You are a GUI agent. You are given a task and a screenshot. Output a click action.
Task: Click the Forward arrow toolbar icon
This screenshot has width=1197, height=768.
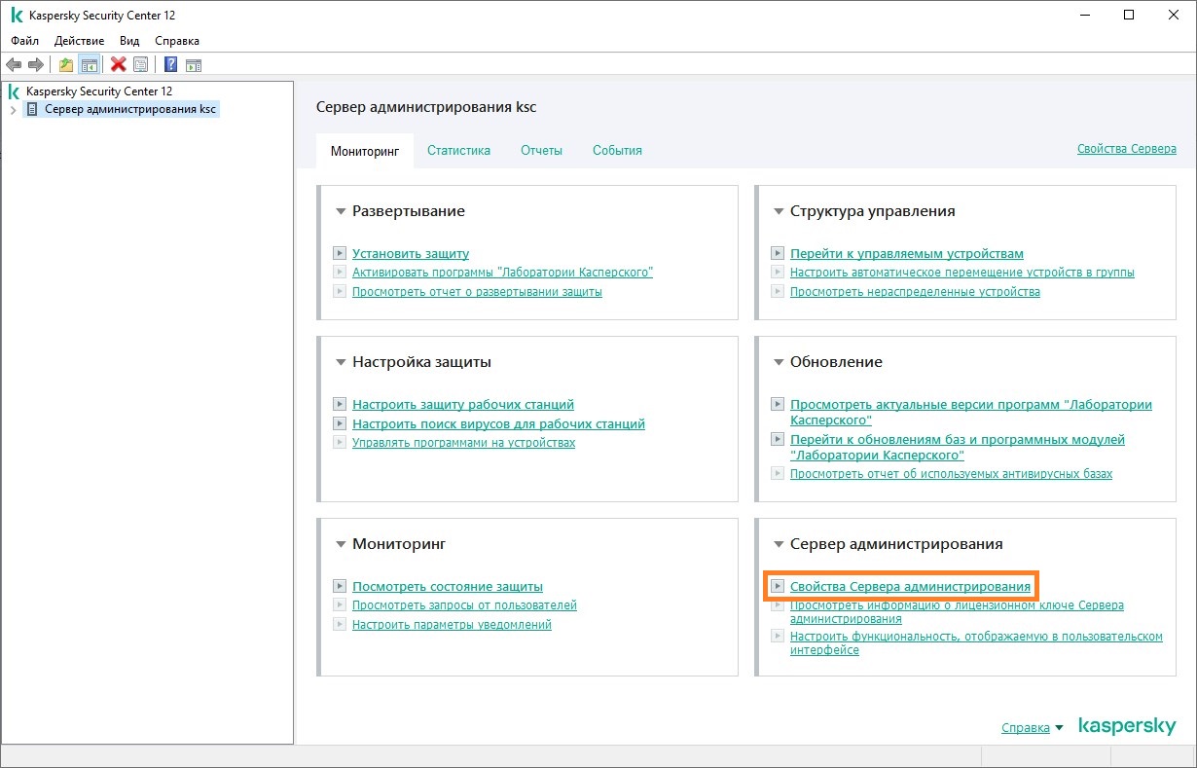pyautogui.click(x=36, y=65)
